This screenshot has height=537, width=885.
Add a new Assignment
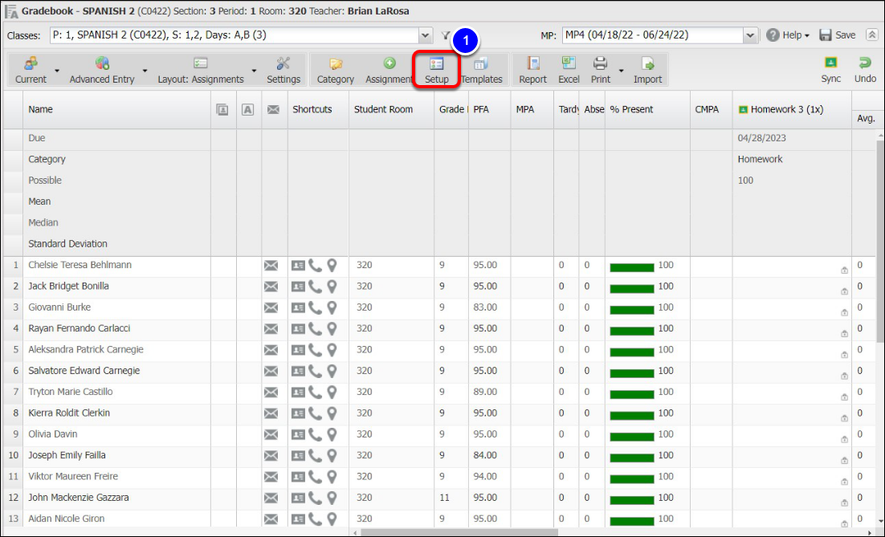[x=389, y=70]
